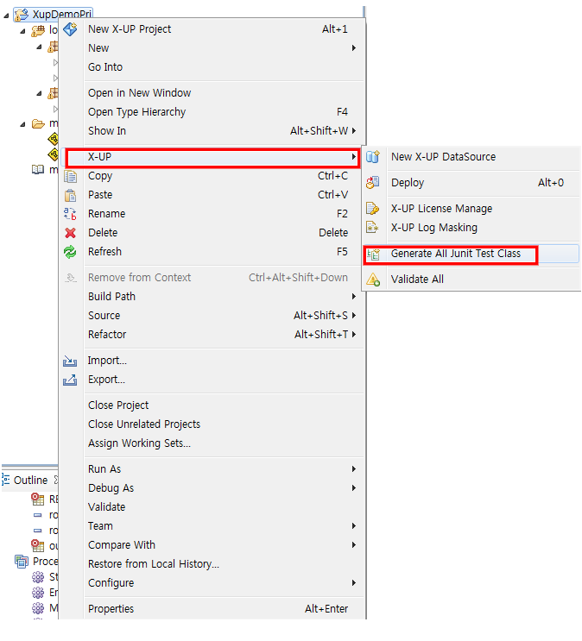Switch to the Outline view tab

pos(30,480)
